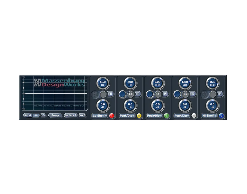Open the Lo Shelf filter type dropdown
The height and width of the screenshot is (194, 247).
coord(100,116)
